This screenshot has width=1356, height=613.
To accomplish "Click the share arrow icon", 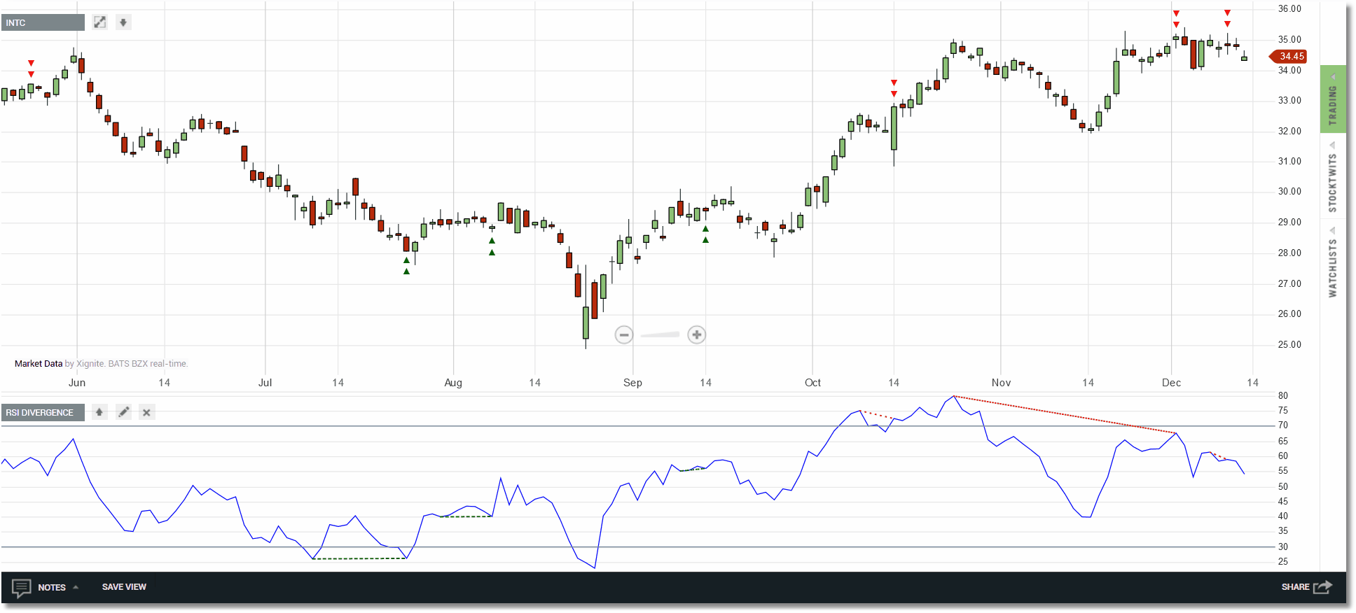I will (1322, 587).
